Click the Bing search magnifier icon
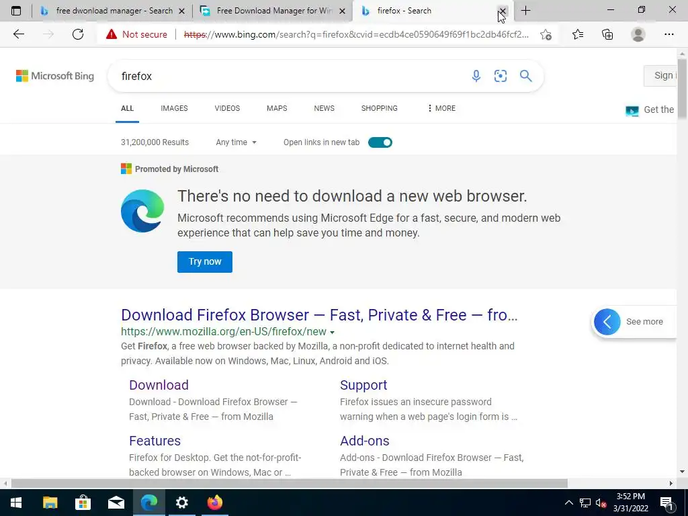Image resolution: width=688 pixels, height=516 pixels. coord(525,76)
